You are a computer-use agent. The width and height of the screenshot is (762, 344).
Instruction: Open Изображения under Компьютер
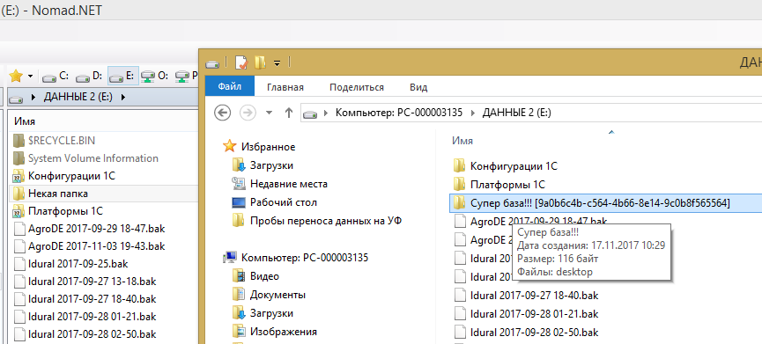click(284, 332)
